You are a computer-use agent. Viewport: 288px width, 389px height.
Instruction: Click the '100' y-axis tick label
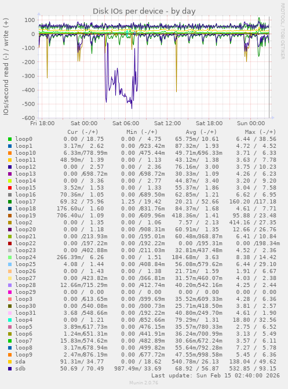point(30,20)
